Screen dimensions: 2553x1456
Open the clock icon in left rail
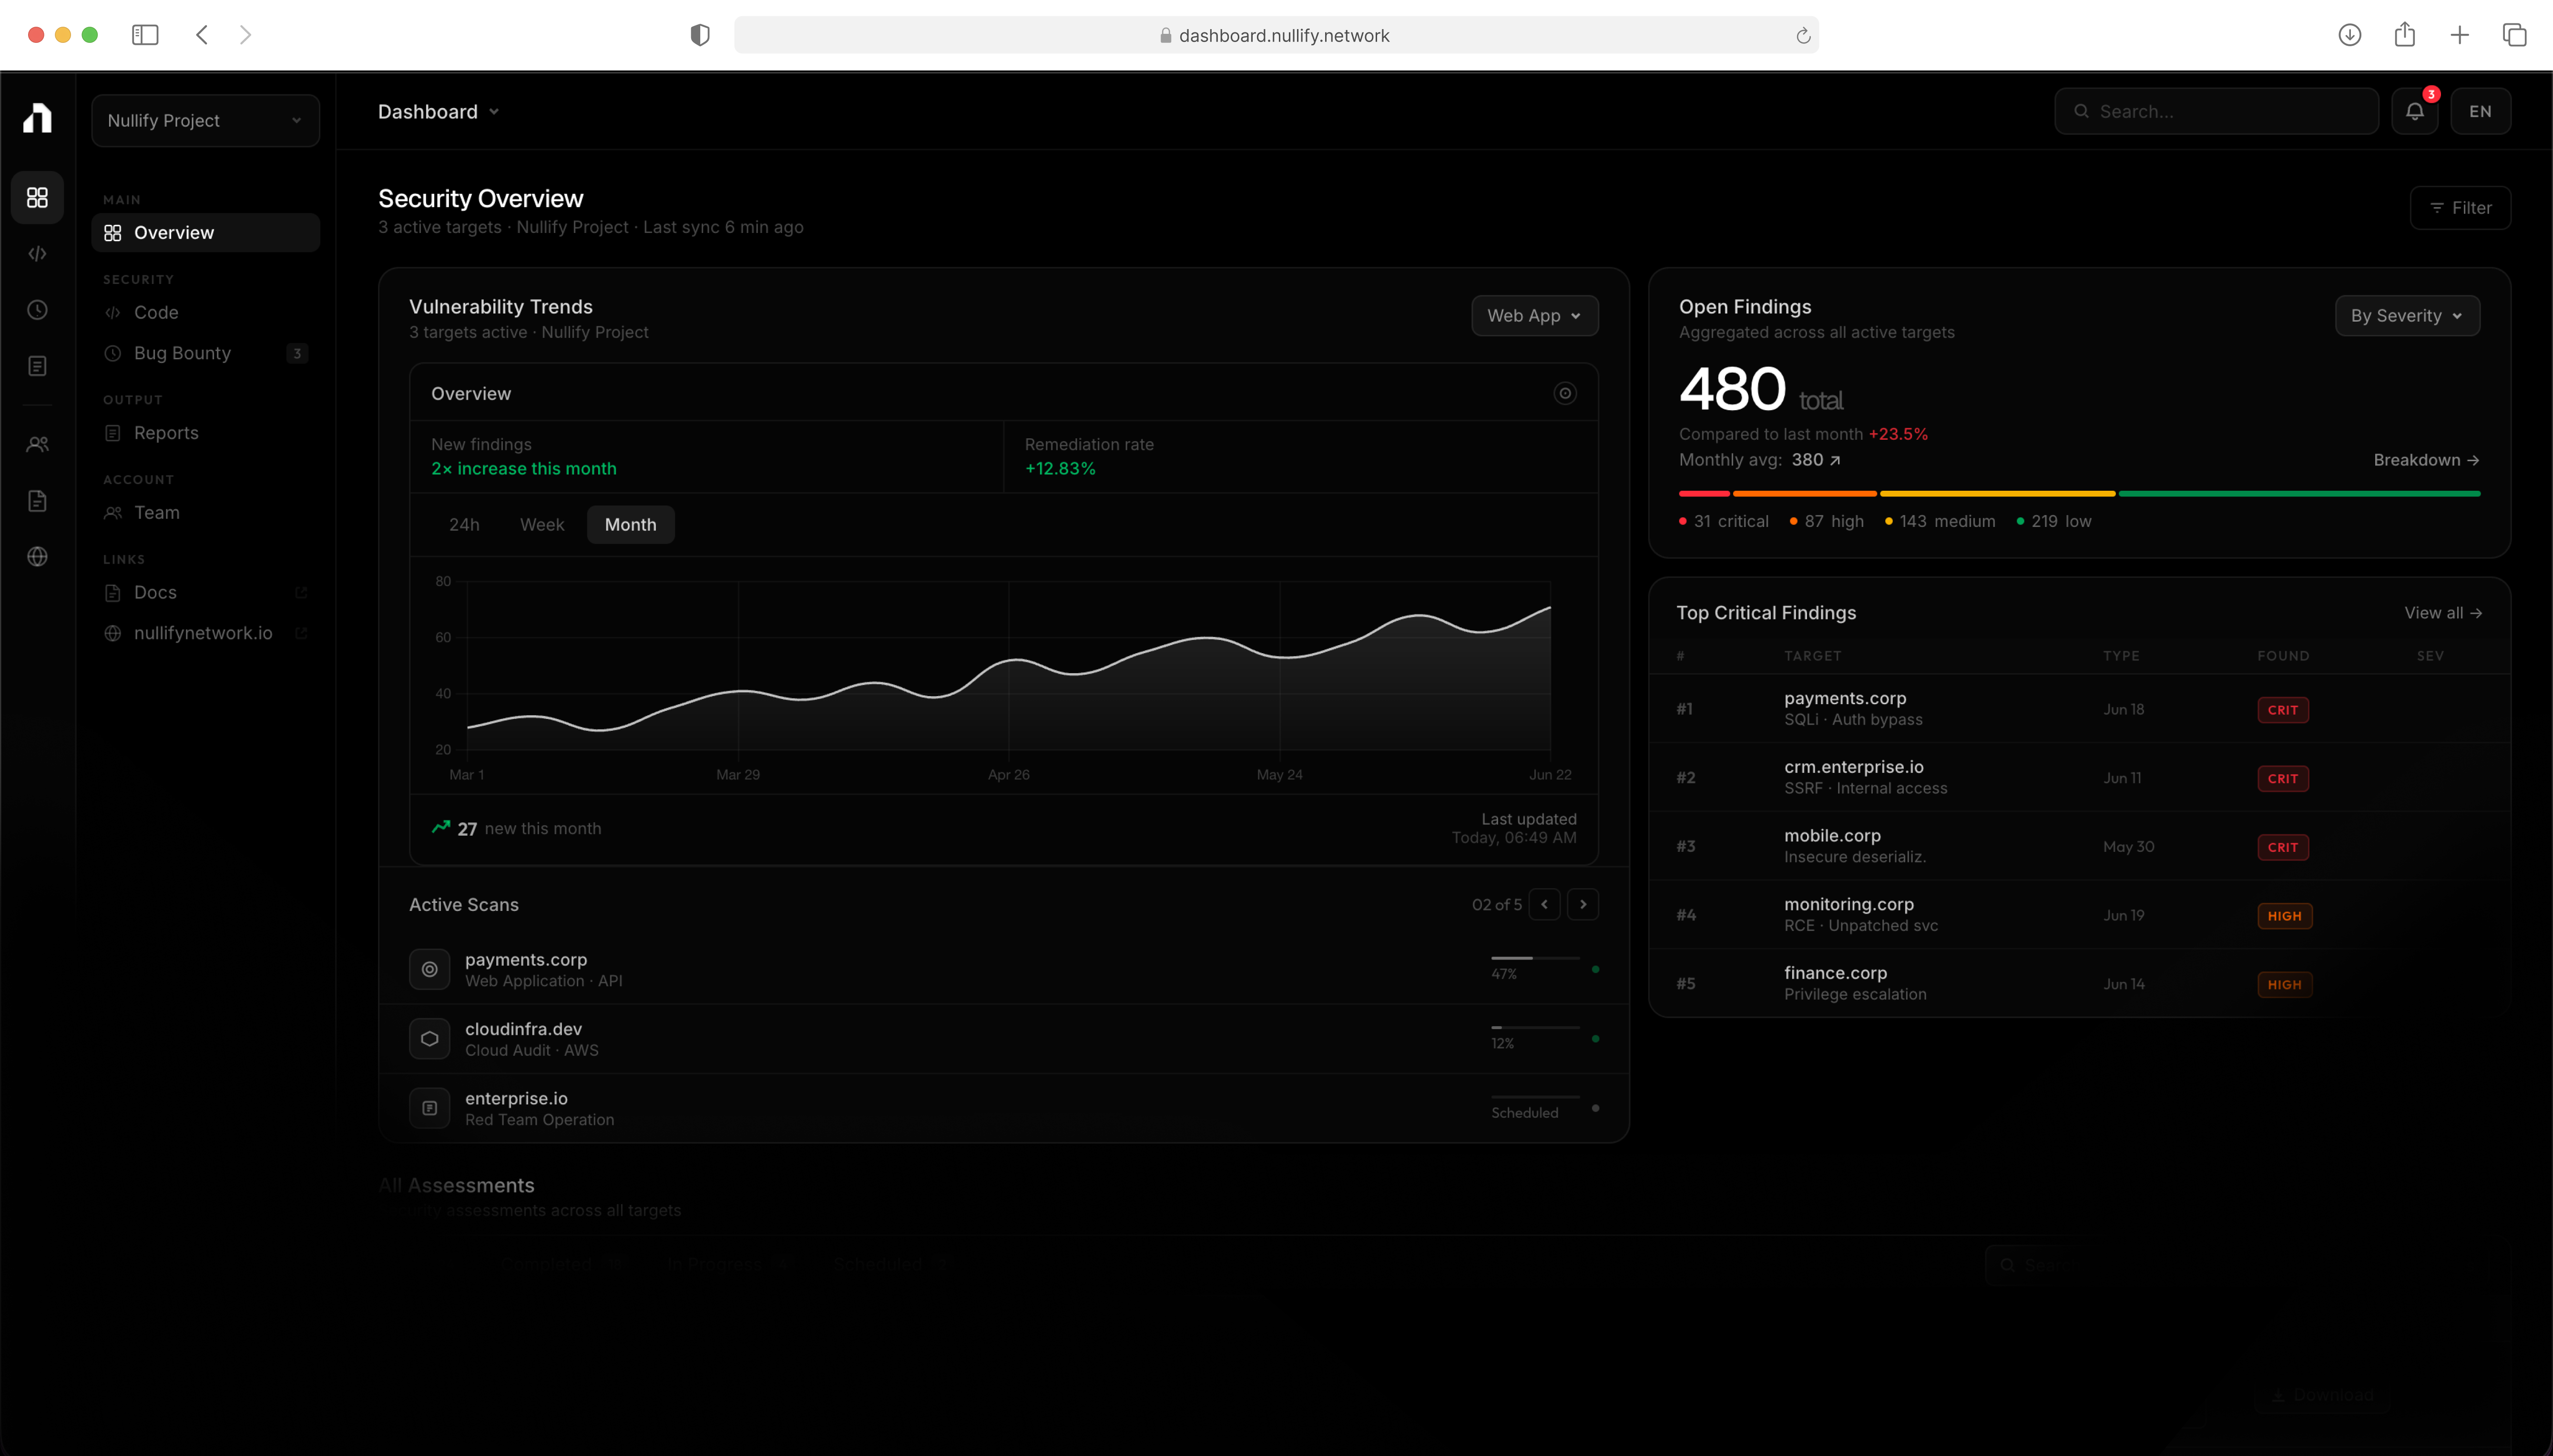pyautogui.click(x=37, y=310)
